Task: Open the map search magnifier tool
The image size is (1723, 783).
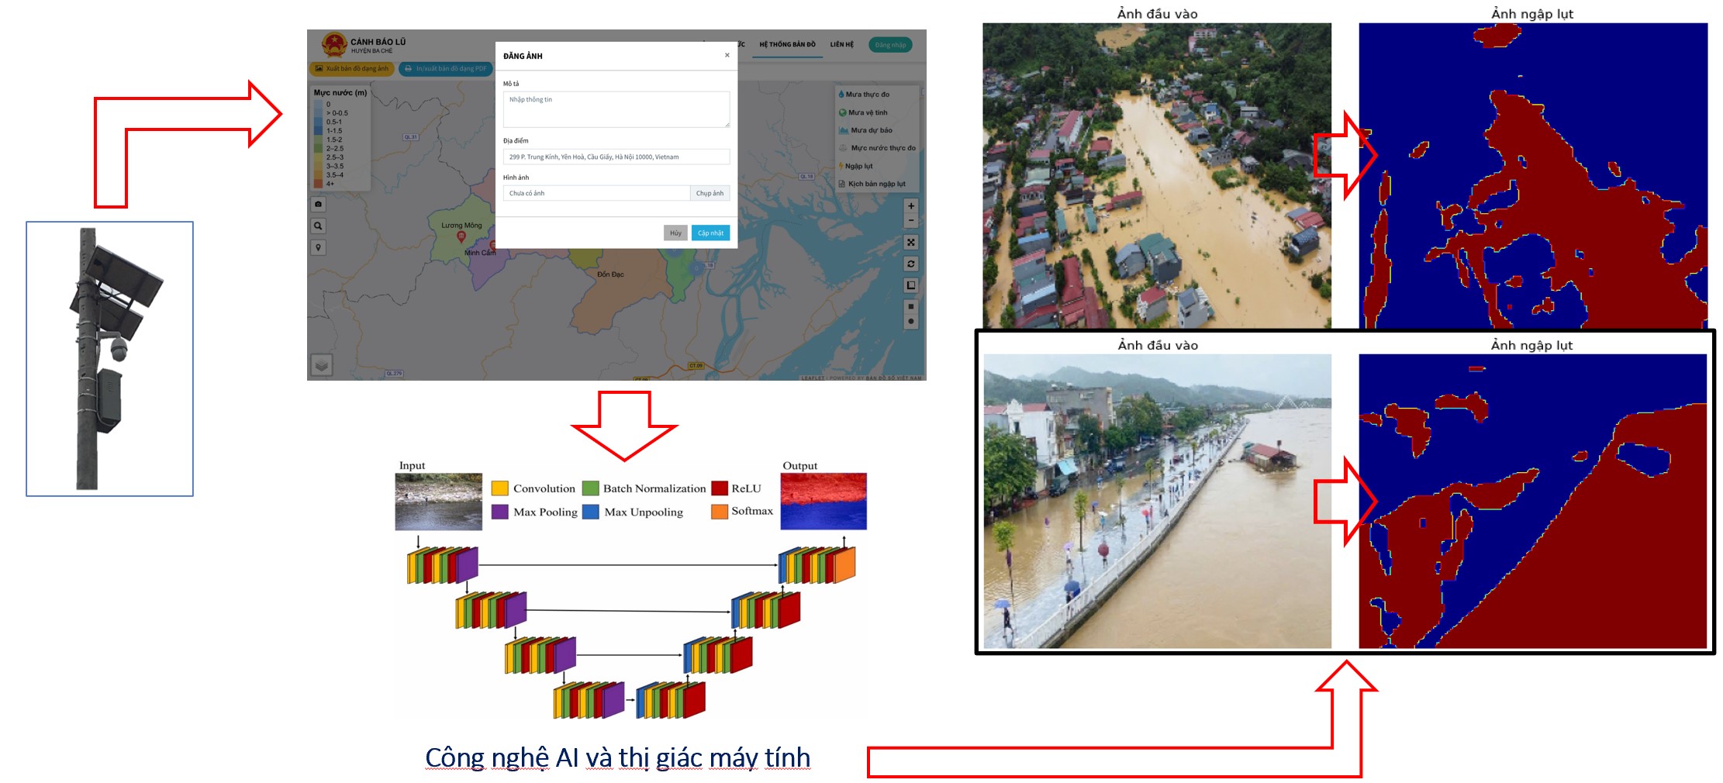Action: [x=318, y=226]
